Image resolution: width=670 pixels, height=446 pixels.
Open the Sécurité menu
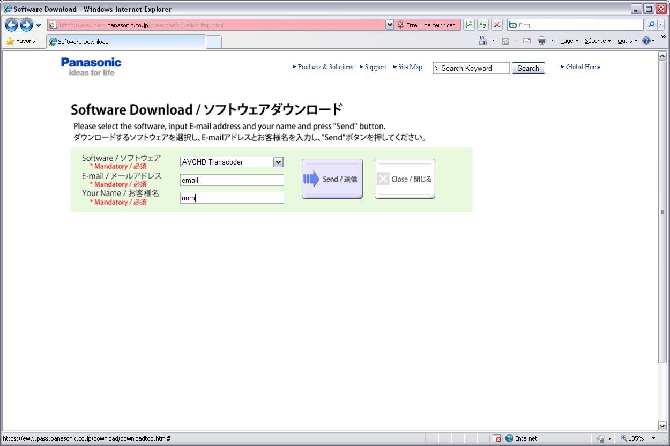(598, 41)
